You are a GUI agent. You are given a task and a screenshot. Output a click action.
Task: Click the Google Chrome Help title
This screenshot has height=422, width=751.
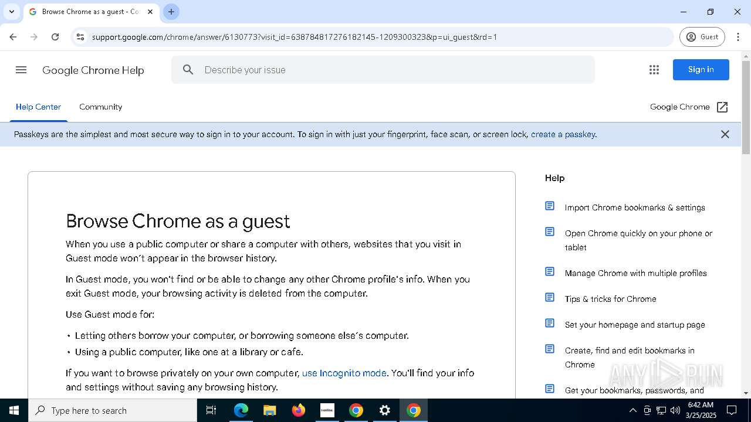(x=93, y=70)
